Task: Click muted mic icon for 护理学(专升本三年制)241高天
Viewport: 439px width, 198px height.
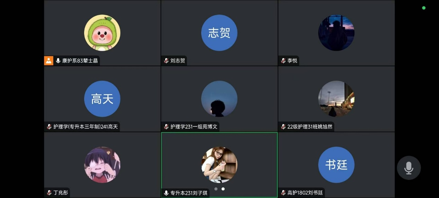Action: click(49, 127)
